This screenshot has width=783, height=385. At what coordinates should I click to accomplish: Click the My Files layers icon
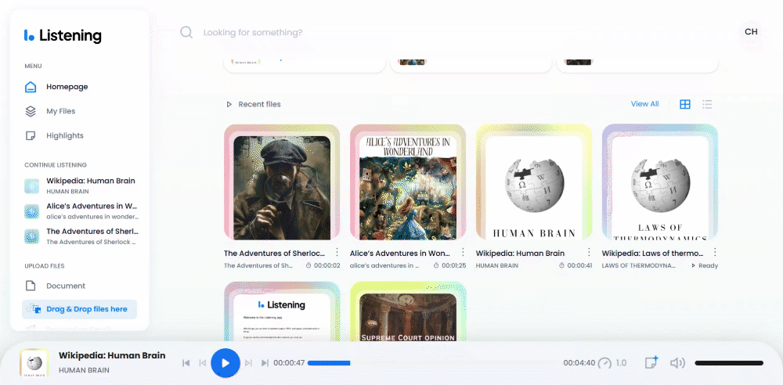(x=31, y=111)
